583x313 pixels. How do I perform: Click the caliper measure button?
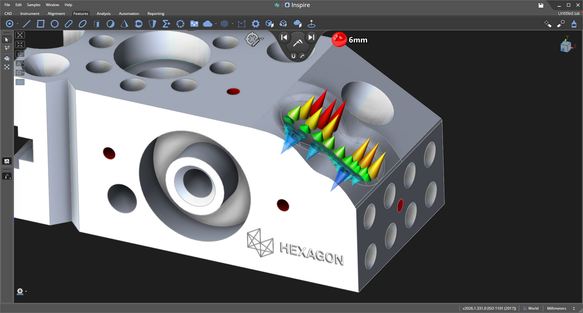click(x=298, y=43)
